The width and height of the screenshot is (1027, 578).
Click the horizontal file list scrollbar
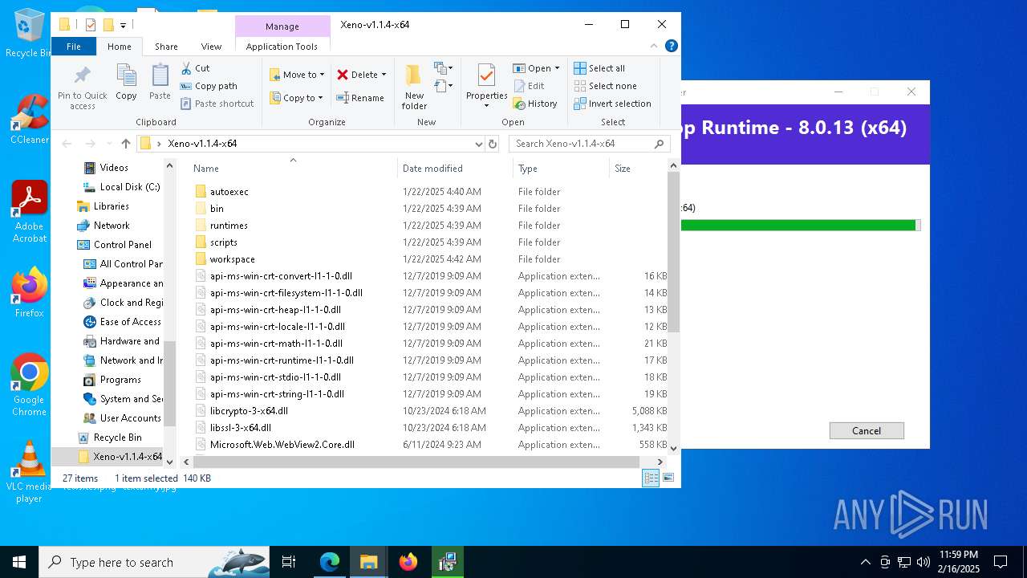[x=416, y=462]
